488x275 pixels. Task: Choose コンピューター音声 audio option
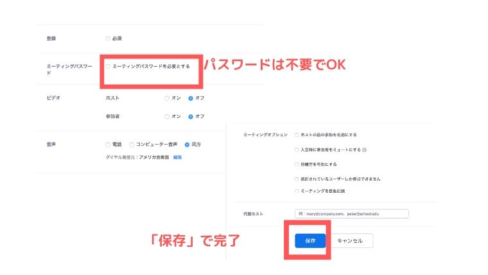click(x=132, y=145)
